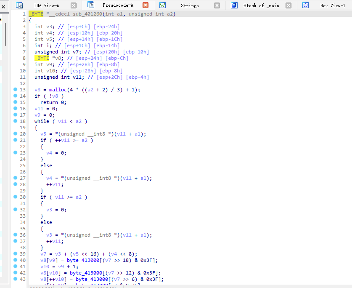Screen dimensions: 352x288
Task: Toggle breakpoint dot on line 39
Action: pos(15,253)
